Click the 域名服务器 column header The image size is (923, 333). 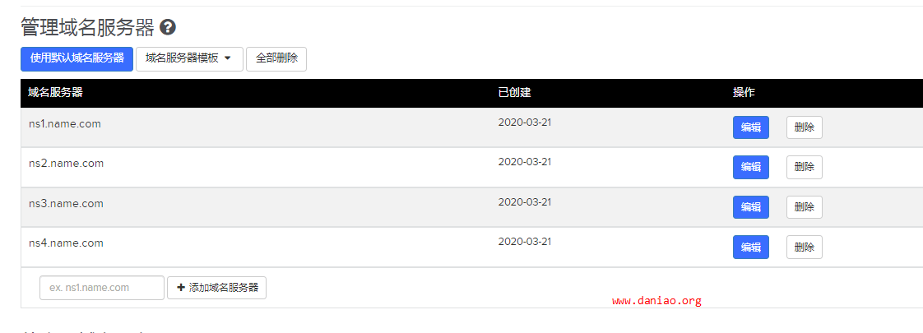(x=55, y=93)
